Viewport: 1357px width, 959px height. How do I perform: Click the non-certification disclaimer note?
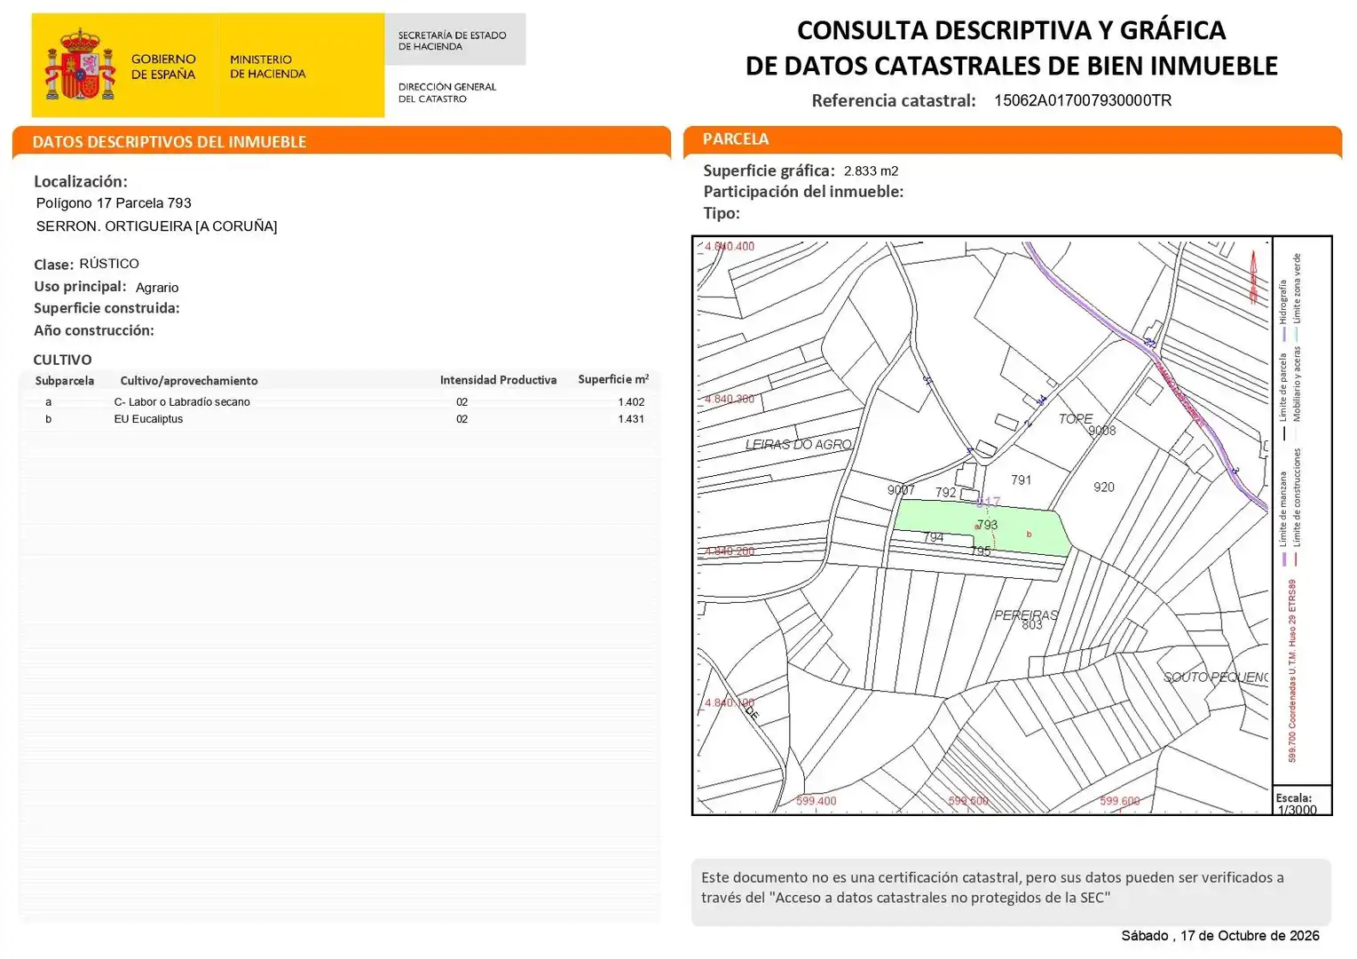tap(1011, 892)
